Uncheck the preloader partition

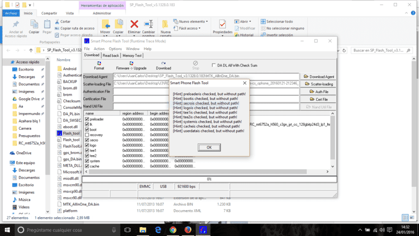(x=87, y=119)
